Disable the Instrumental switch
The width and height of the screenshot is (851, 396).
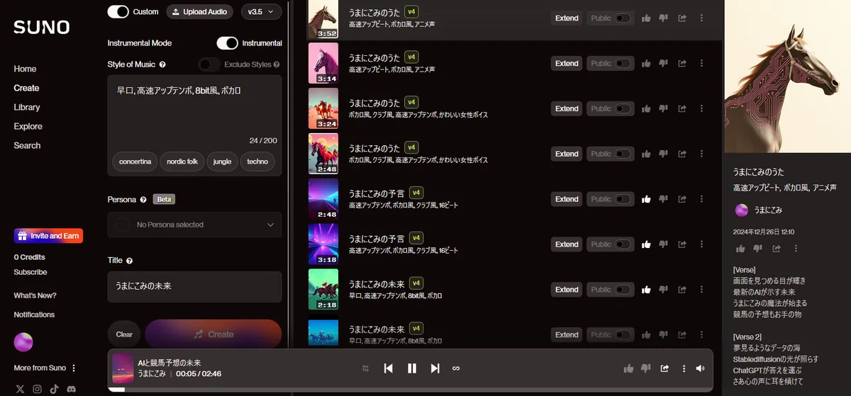pyautogui.click(x=227, y=43)
